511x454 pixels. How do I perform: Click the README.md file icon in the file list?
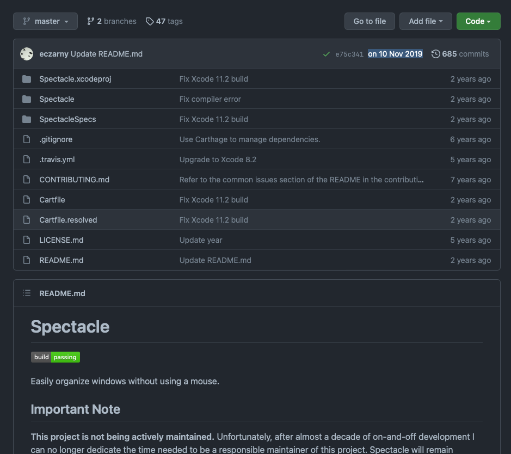click(x=27, y=260)
